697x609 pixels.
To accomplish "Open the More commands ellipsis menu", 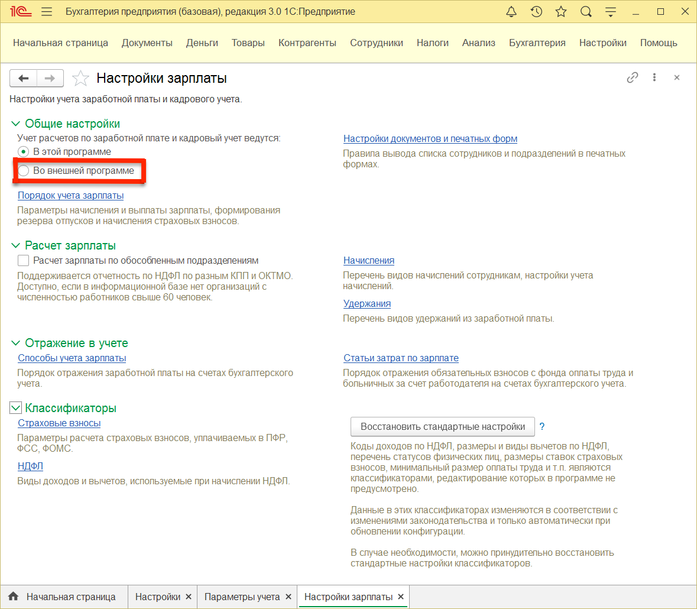I will (654, 77).
